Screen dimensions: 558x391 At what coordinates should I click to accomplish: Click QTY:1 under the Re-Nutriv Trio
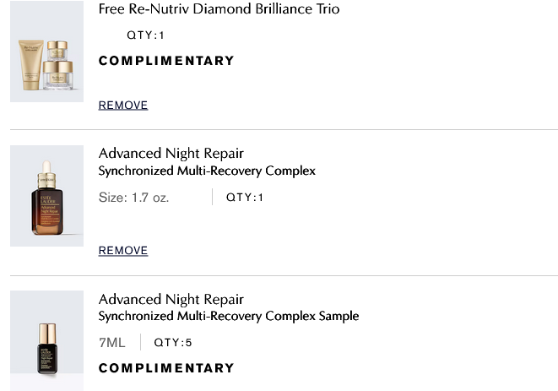pos(145,35)
